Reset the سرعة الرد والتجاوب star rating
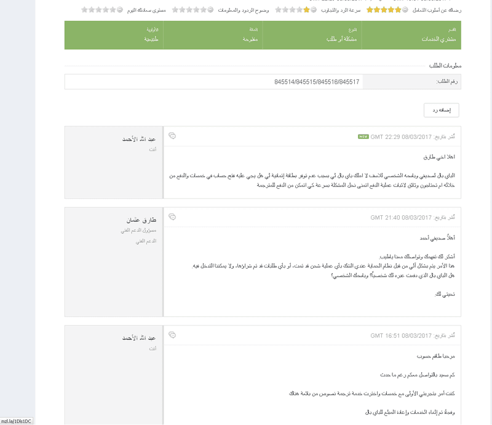The width and height of the screenshot is (492, 425). click(314, 10)
